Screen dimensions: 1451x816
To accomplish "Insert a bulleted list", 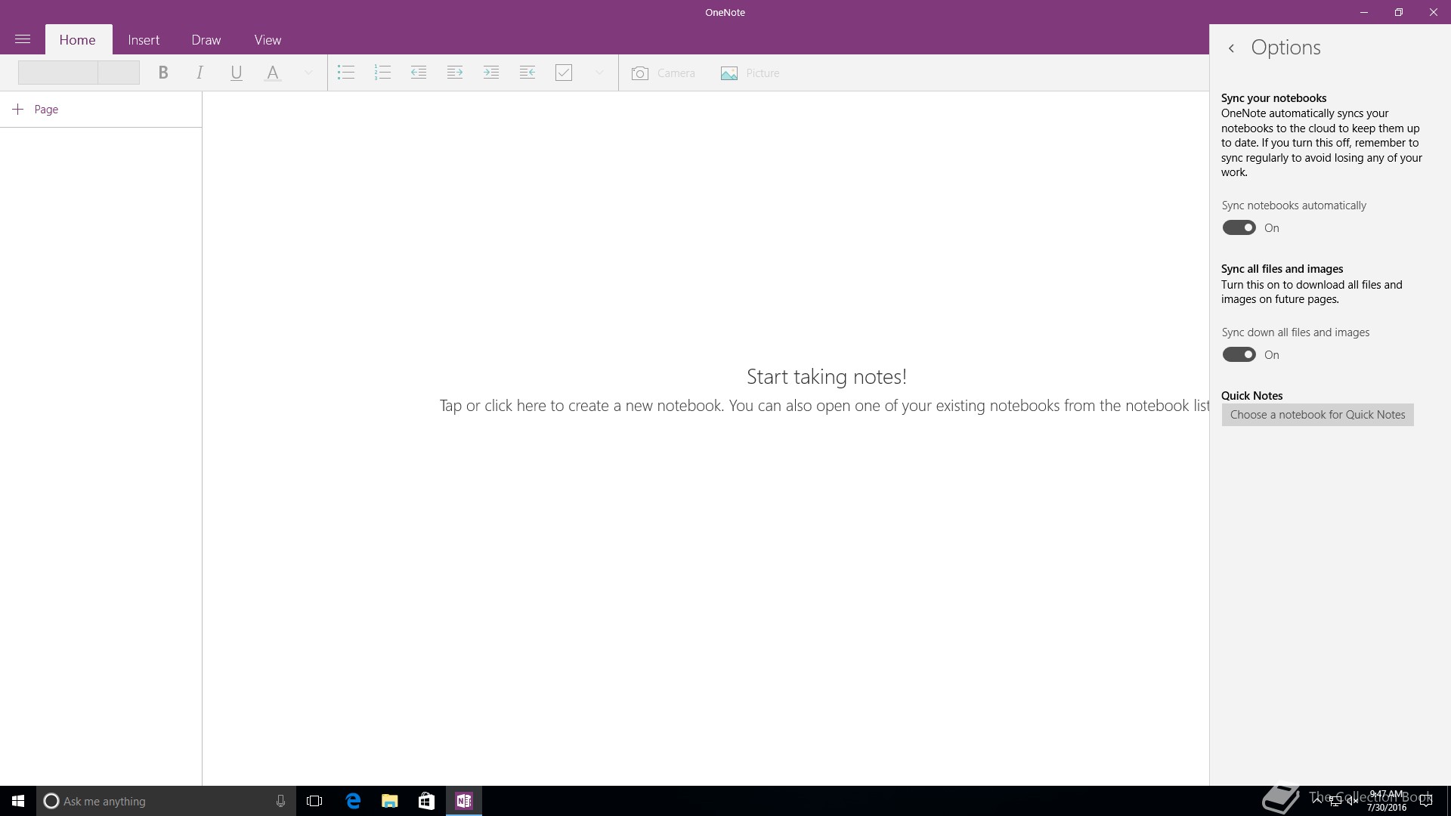I will [x=346, y=73].
